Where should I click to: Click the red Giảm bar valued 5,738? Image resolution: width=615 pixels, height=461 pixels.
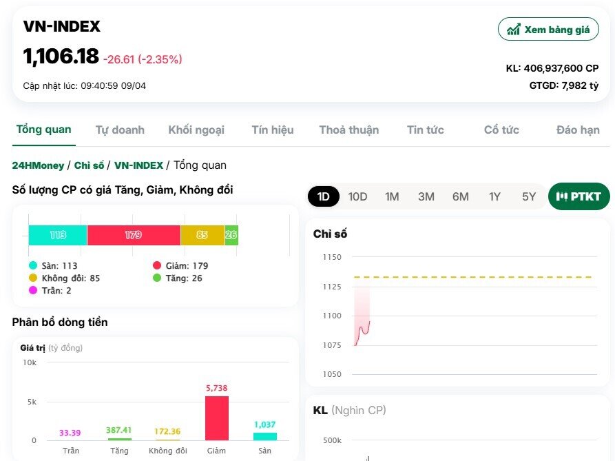point(217,418)
